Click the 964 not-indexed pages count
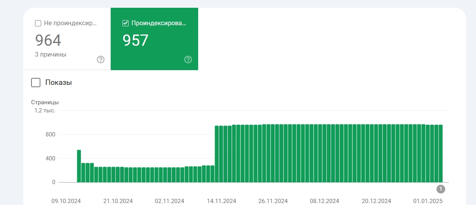This screenshot has width=476, height=205. (x=48, y=40)
